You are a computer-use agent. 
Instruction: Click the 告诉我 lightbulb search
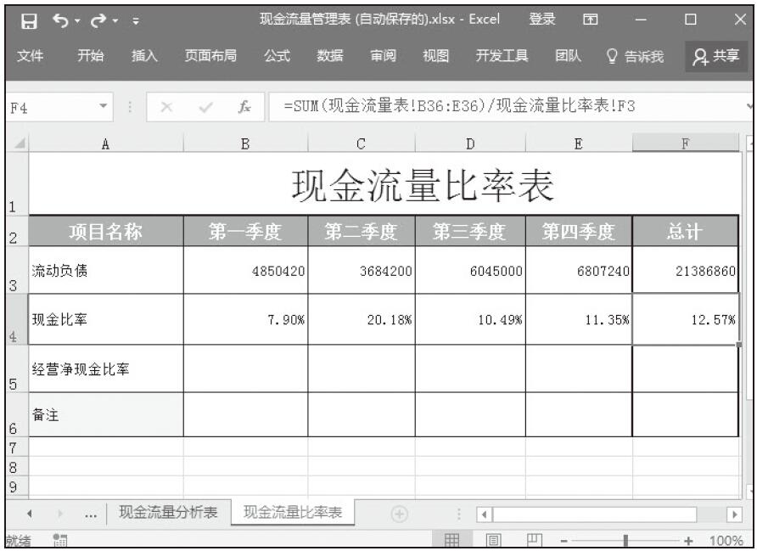tap(635, 57)
